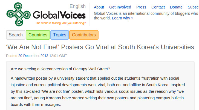Image resolution: width=199 pixels, height=110 pixels.
Task: Open the About page link
Action: point(99,7)
